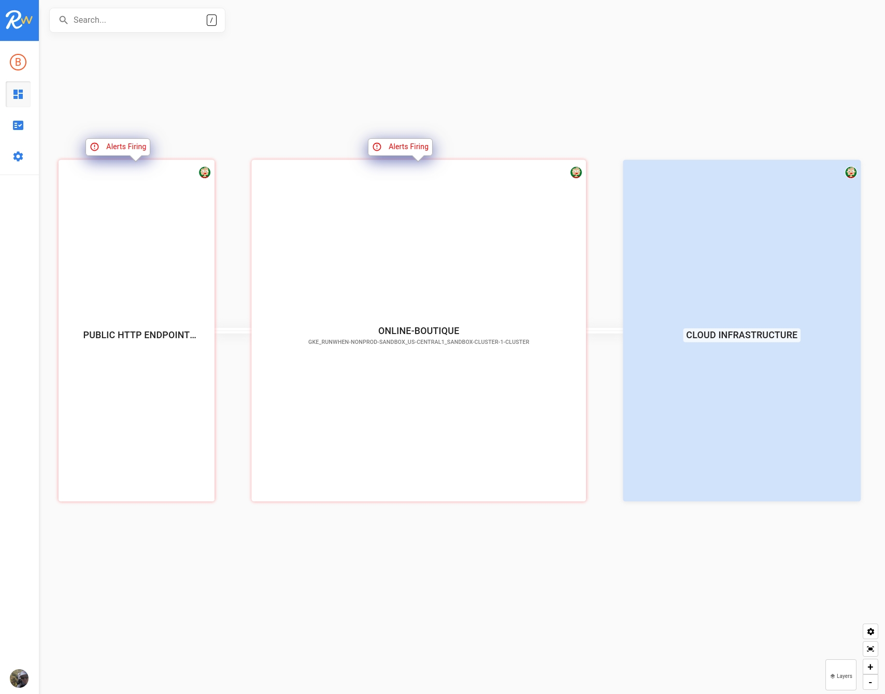Select the CLOUD INFRASTRUCTURE group label
Image resolution: width=885 pixels, height=694 pixels.
741,335
